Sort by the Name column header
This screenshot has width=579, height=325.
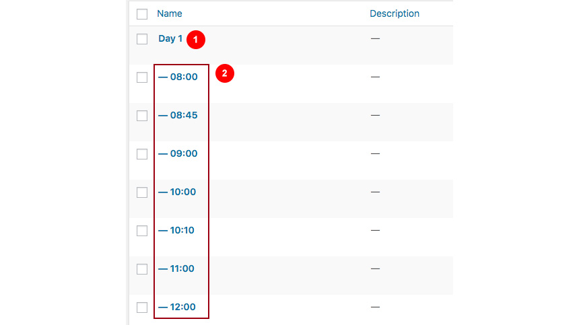coord(170,13)
